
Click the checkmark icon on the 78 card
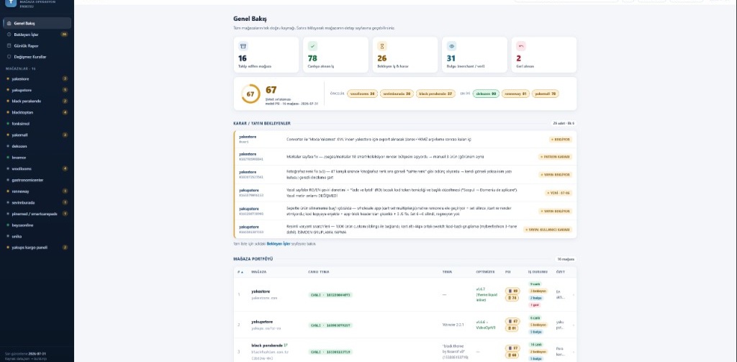[312, 46]
